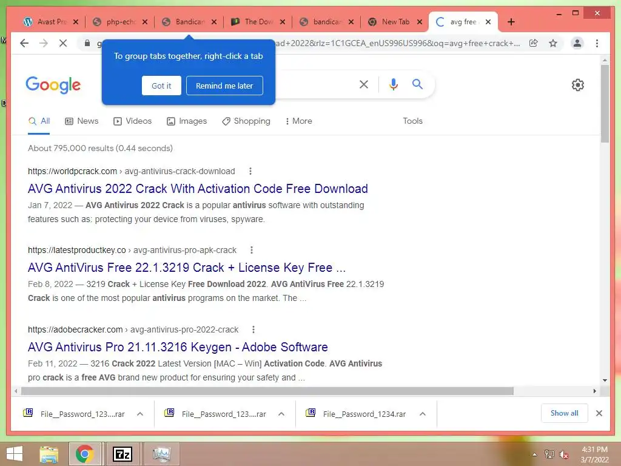Click the muted volume tray icon
Image resolution: width=621 pixels, height=466 pixels.
pyautogui.click(x=563, y=454)
